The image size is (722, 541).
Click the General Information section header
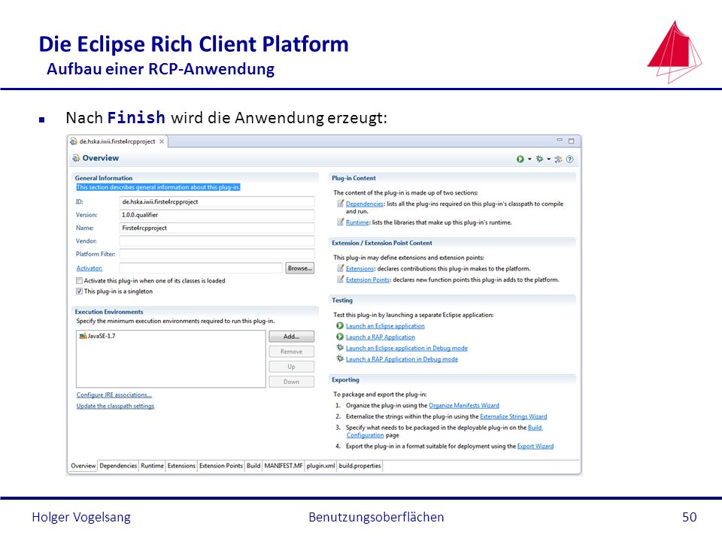click(104, 178)
